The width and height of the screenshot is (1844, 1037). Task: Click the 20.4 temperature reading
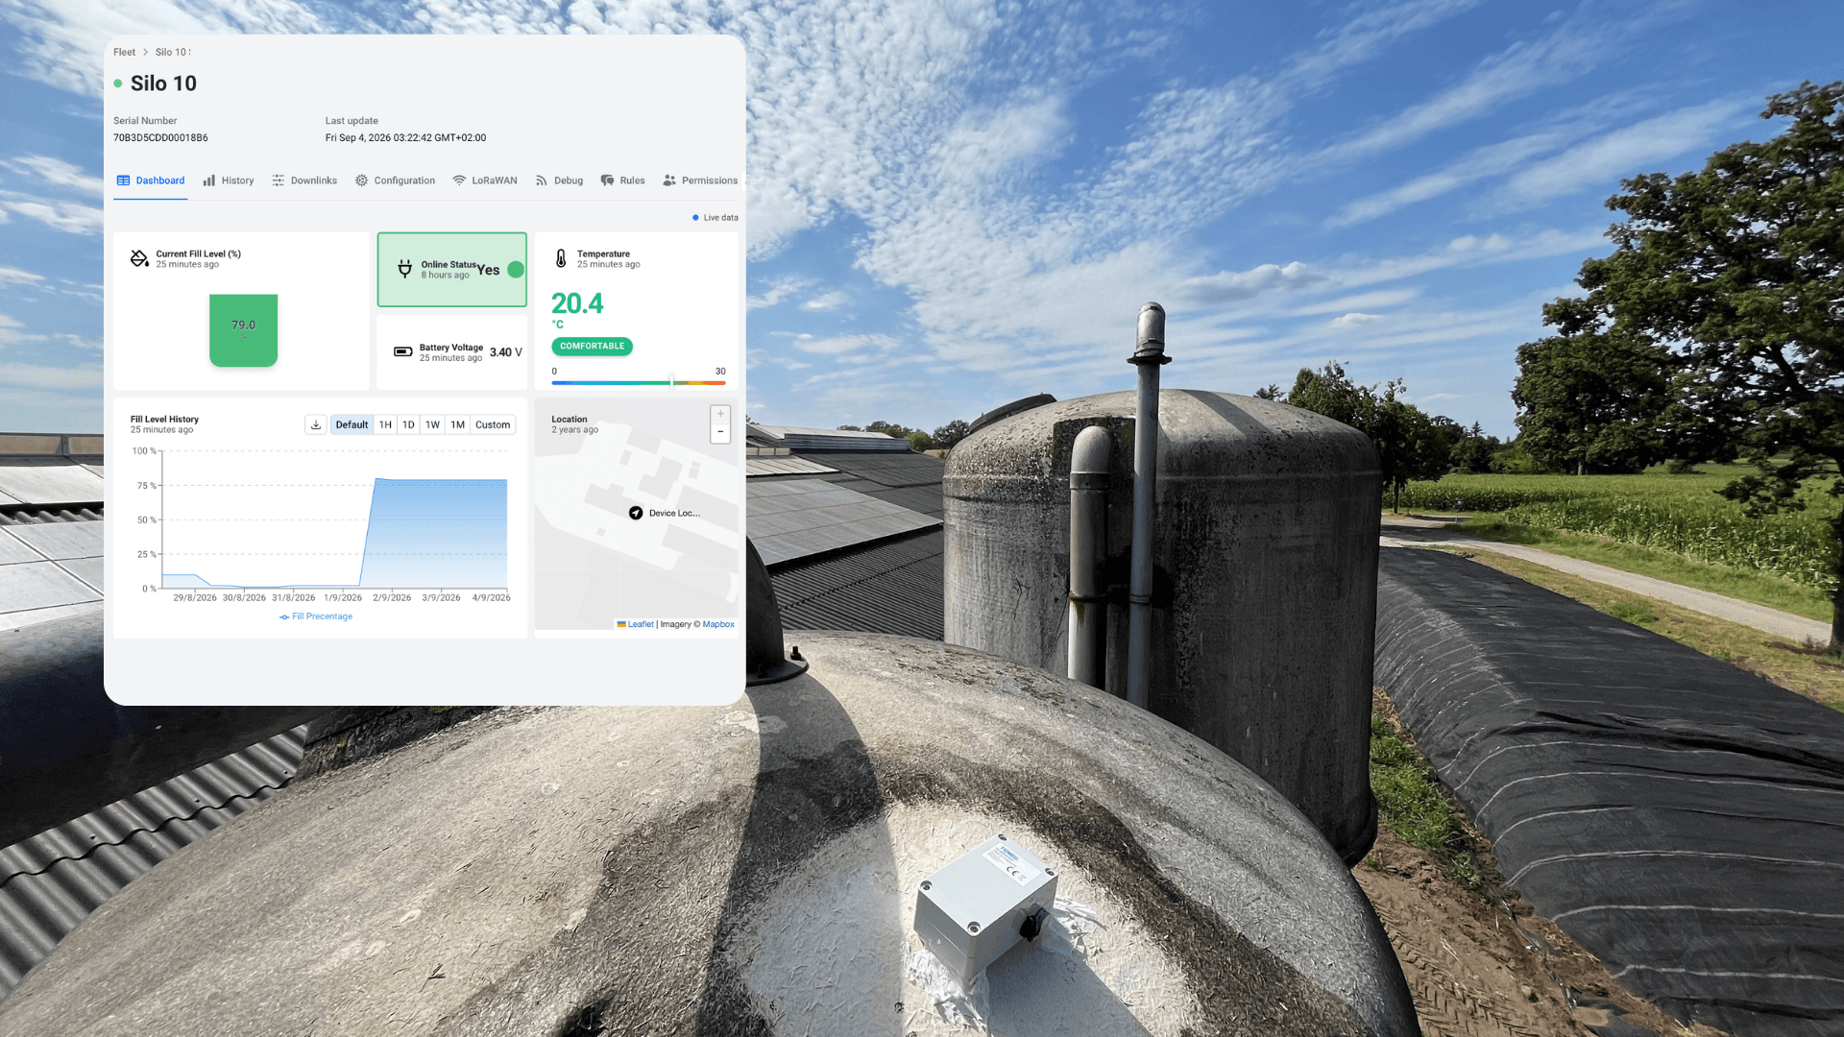[577, 303]
